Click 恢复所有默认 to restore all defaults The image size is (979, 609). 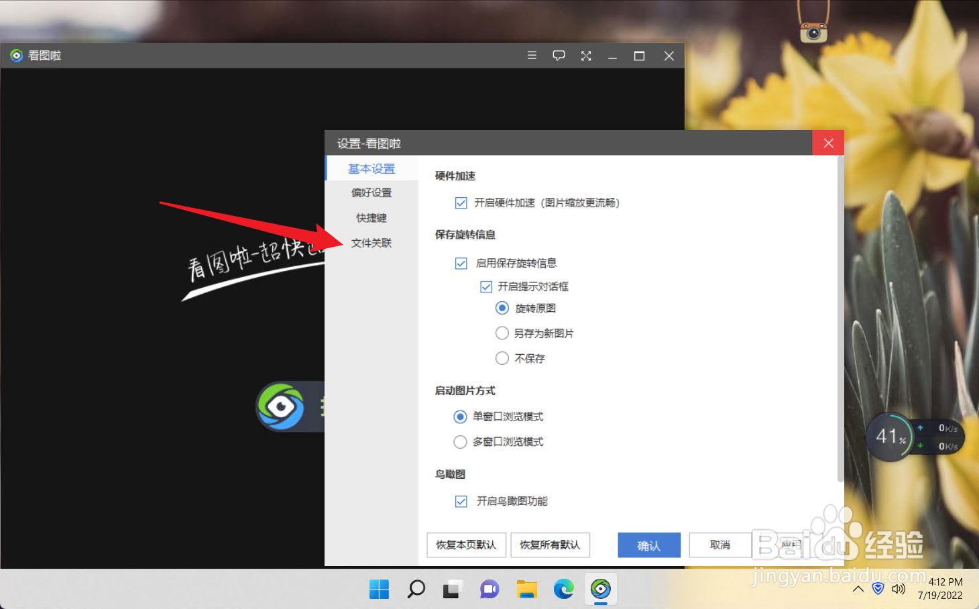[x=550, y=545]
